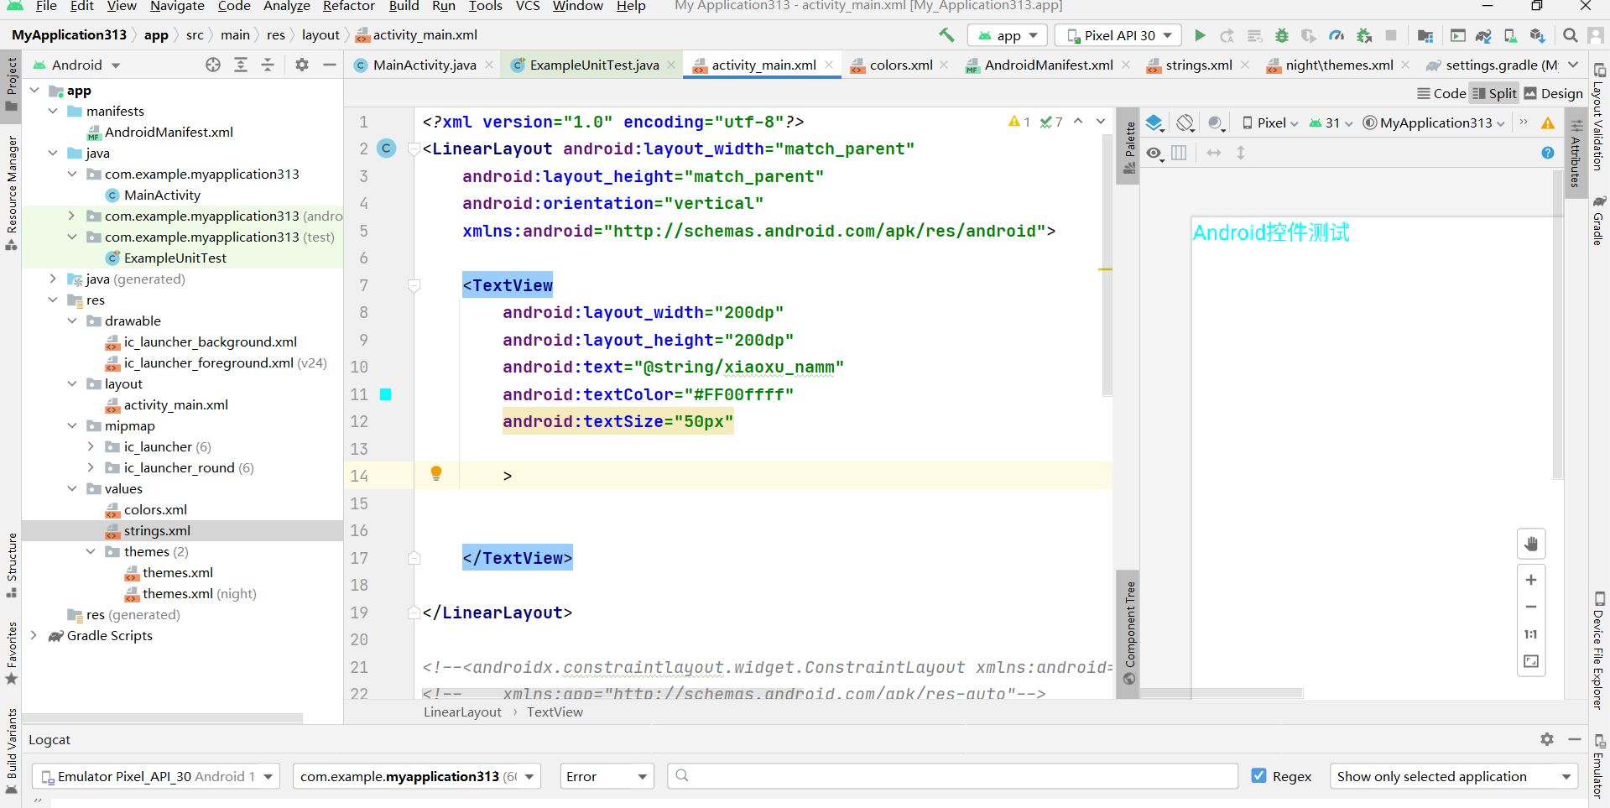Click LinearLayout in the editor breadcrumb

click(x=462, y=712)
